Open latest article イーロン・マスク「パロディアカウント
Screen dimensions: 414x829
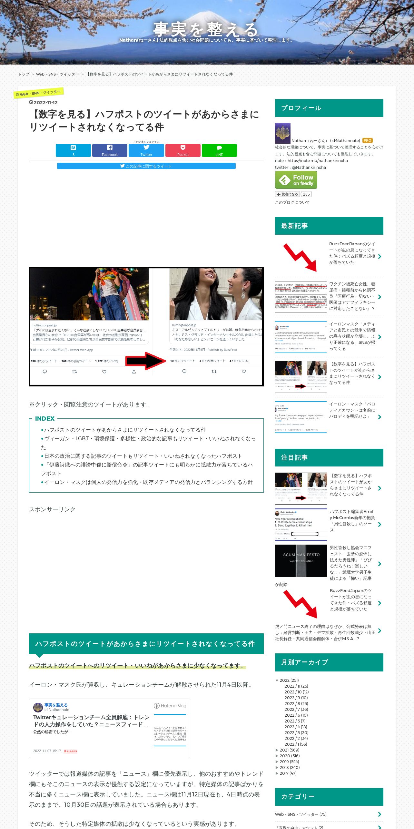352,410
